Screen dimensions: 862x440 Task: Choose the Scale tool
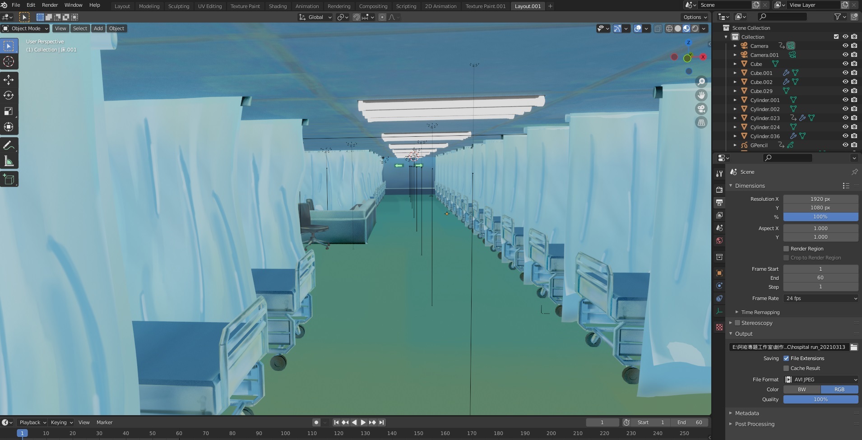pyautogui.click(x=9, y=111)
